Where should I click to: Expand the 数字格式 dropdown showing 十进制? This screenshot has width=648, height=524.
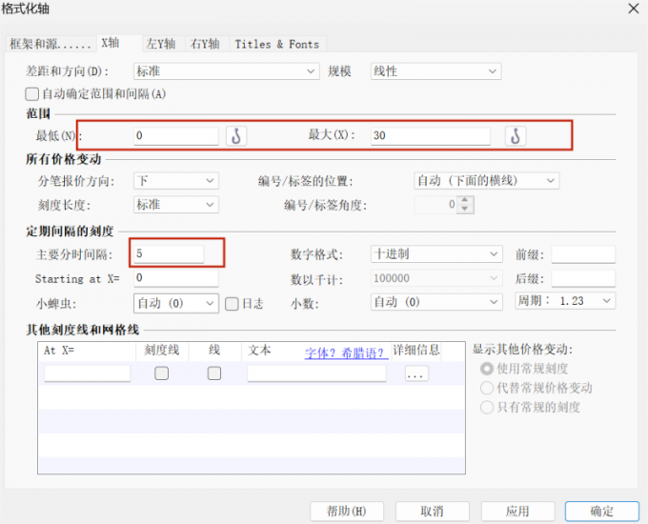coord(435,254)
